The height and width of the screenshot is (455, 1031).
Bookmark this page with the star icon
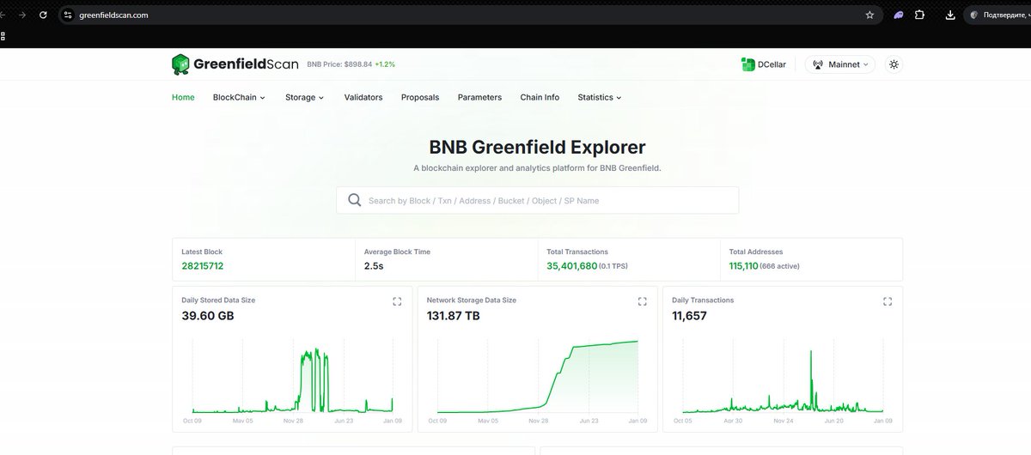click(869, 15)
